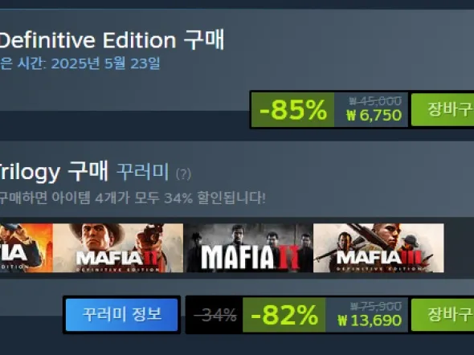Click the Definitive Edition 구매 heading
Image resolution: width=474 pixels, height=355 pixels.
click(x=112, y=40)
